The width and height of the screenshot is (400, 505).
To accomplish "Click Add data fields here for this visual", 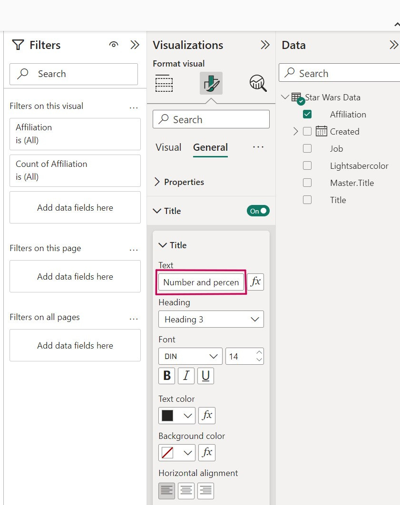I will click(x=75, y=207).
